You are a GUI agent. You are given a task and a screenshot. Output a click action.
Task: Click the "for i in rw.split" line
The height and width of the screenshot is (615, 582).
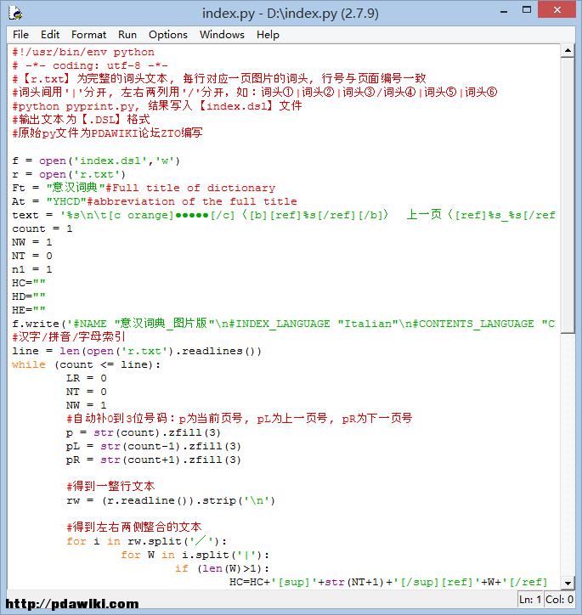click(147, 541)
